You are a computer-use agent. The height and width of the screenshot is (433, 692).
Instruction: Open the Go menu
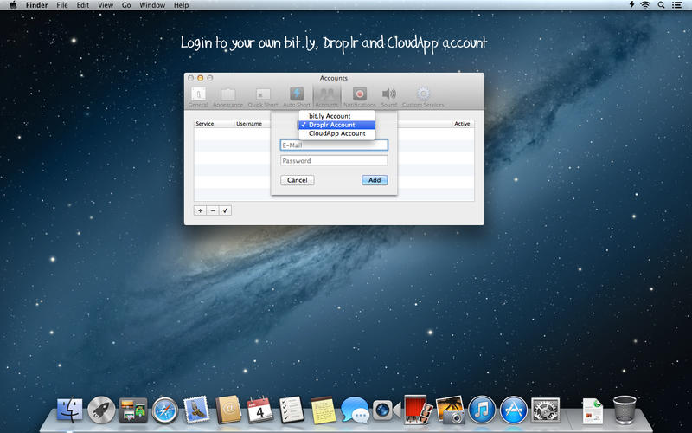coord(126,5)
